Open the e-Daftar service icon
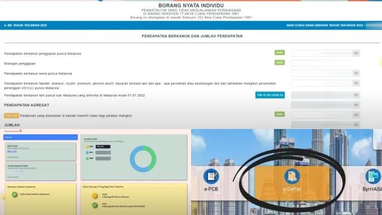The height and width of the screenshot is (215, 382). (292, 177)
